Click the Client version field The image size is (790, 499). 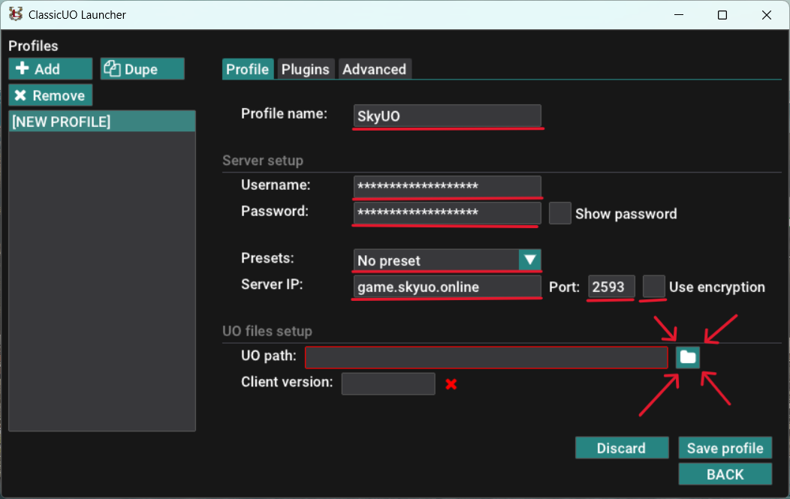click(x=388, y=383)
